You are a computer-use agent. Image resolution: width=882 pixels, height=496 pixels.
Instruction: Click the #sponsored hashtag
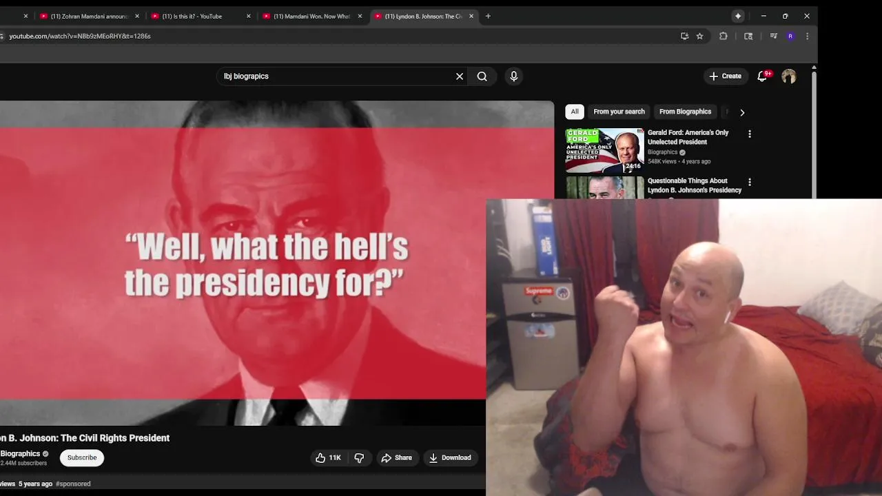(73, 484)
